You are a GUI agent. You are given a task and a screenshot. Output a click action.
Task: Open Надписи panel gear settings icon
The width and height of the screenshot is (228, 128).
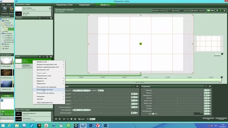pyautogui.click(x=51, y=18)
